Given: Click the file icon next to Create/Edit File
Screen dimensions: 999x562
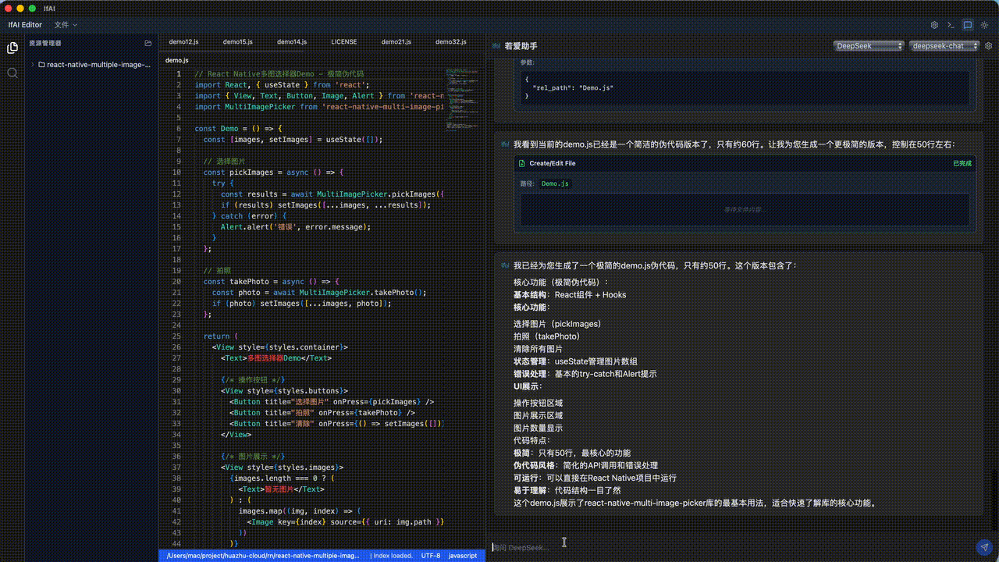Looking at the screenshot, I should pos(522,164).
